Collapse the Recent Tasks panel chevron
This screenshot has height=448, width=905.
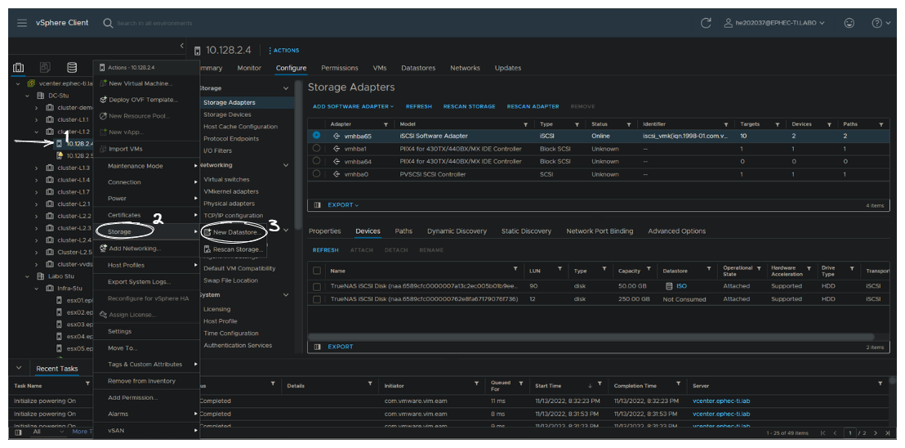coord(19,369)
